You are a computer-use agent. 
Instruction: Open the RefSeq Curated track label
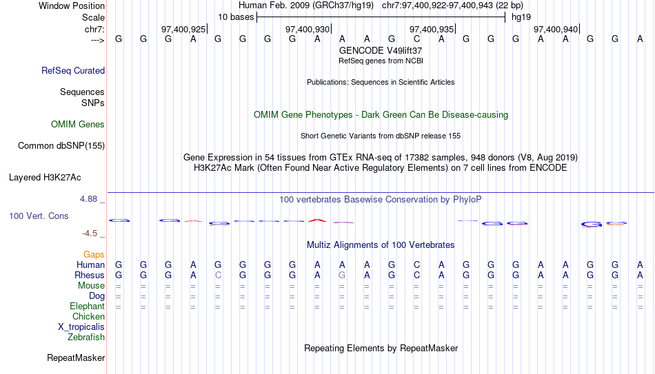pos(72,70)
